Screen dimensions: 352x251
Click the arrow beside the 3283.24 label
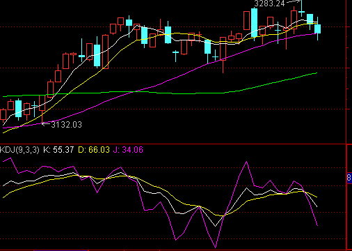coord(294,2)
